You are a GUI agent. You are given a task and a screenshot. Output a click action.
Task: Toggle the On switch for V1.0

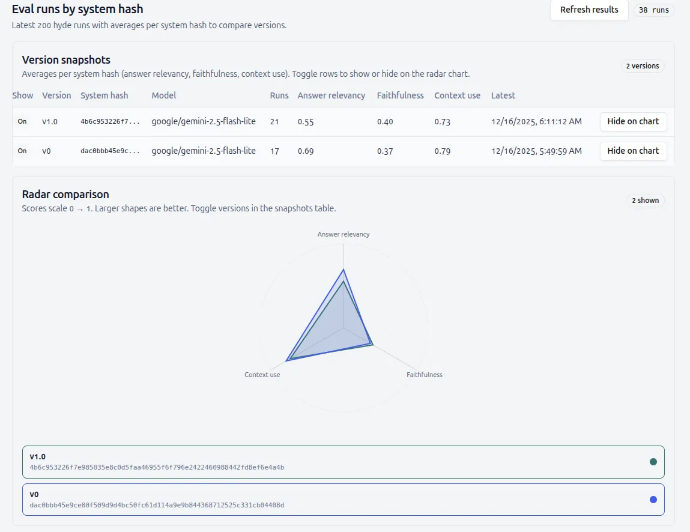click(22, 121)
